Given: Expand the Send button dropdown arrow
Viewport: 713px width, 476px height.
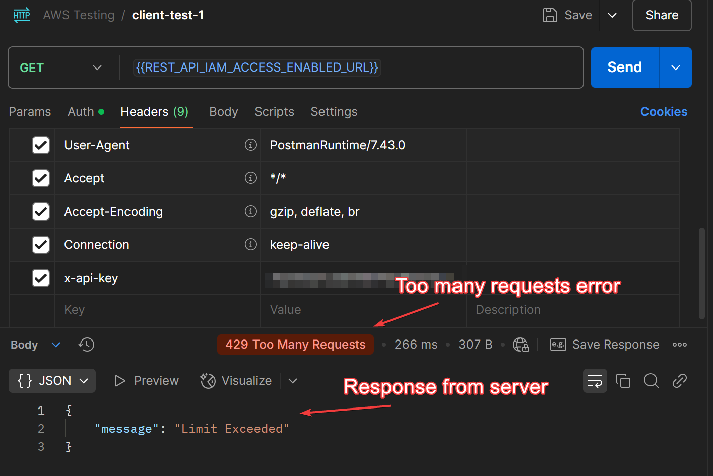Looking at the screenshot, I should point(675,67).
